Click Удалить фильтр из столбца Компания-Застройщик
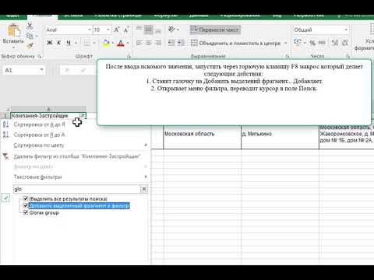The image size is (374, 280). (77, 156)
